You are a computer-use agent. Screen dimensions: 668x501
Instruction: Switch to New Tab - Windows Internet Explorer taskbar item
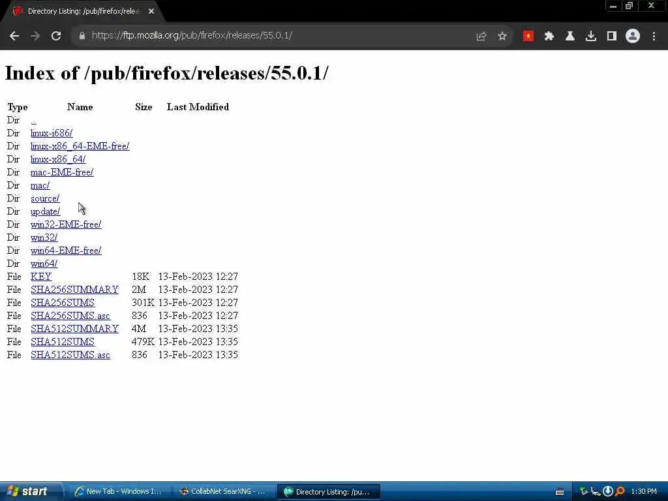click(118, 492)
